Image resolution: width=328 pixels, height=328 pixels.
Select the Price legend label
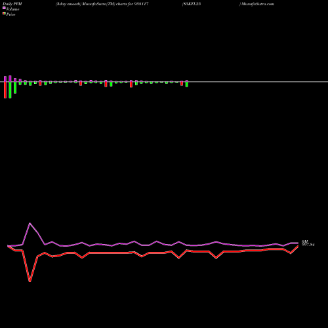coord(10,14)
